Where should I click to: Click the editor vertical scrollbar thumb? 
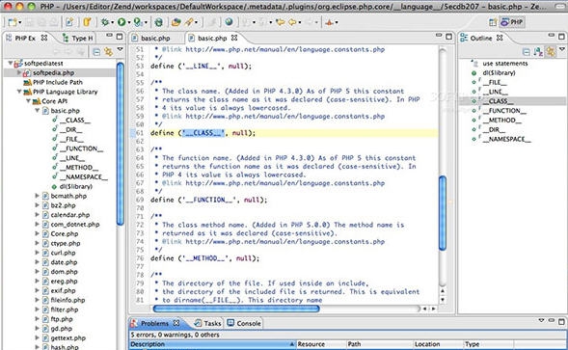point(443,213)
